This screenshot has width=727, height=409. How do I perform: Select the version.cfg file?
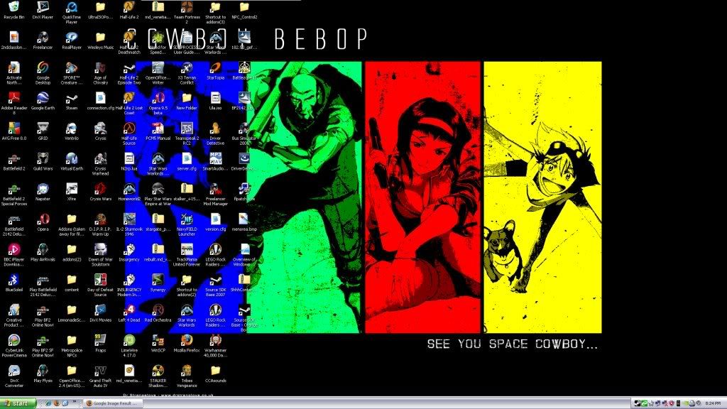tap(216, 222)
